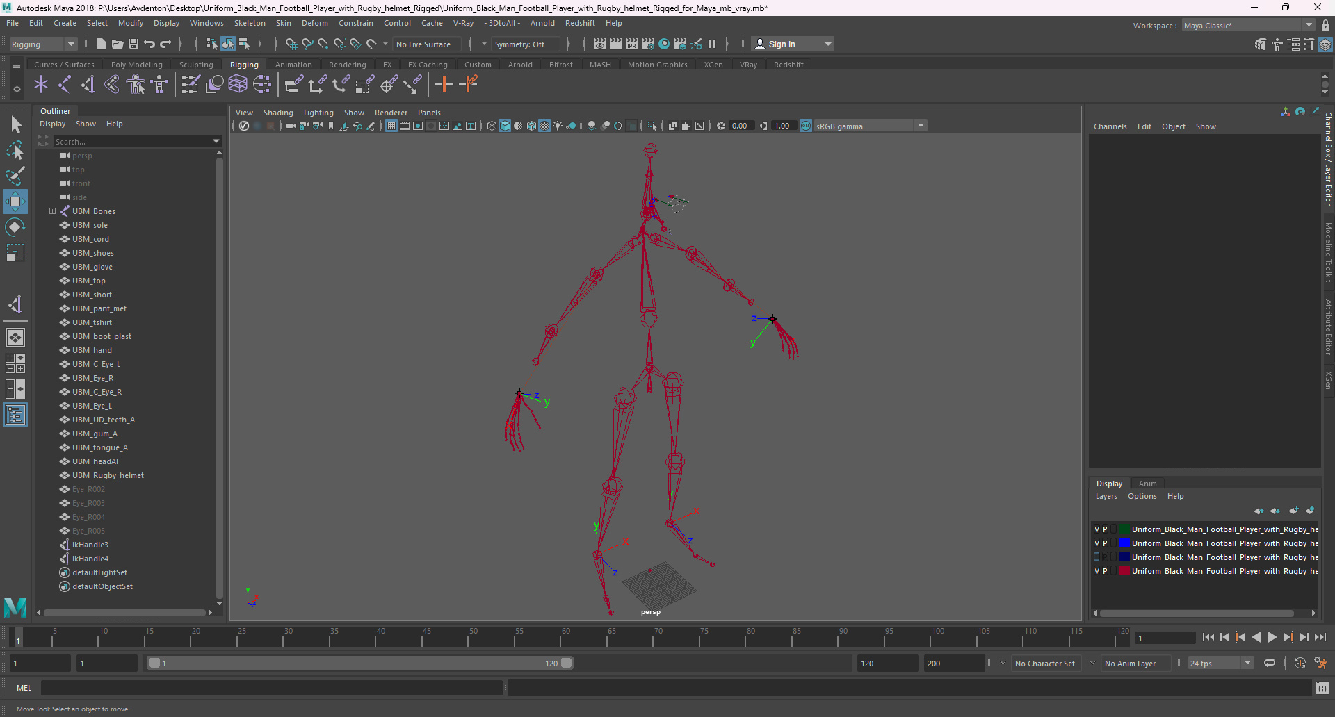Viewport: 1335px width, 717px height.
Task: Go to end of playback range
Action: (1320, 637)
